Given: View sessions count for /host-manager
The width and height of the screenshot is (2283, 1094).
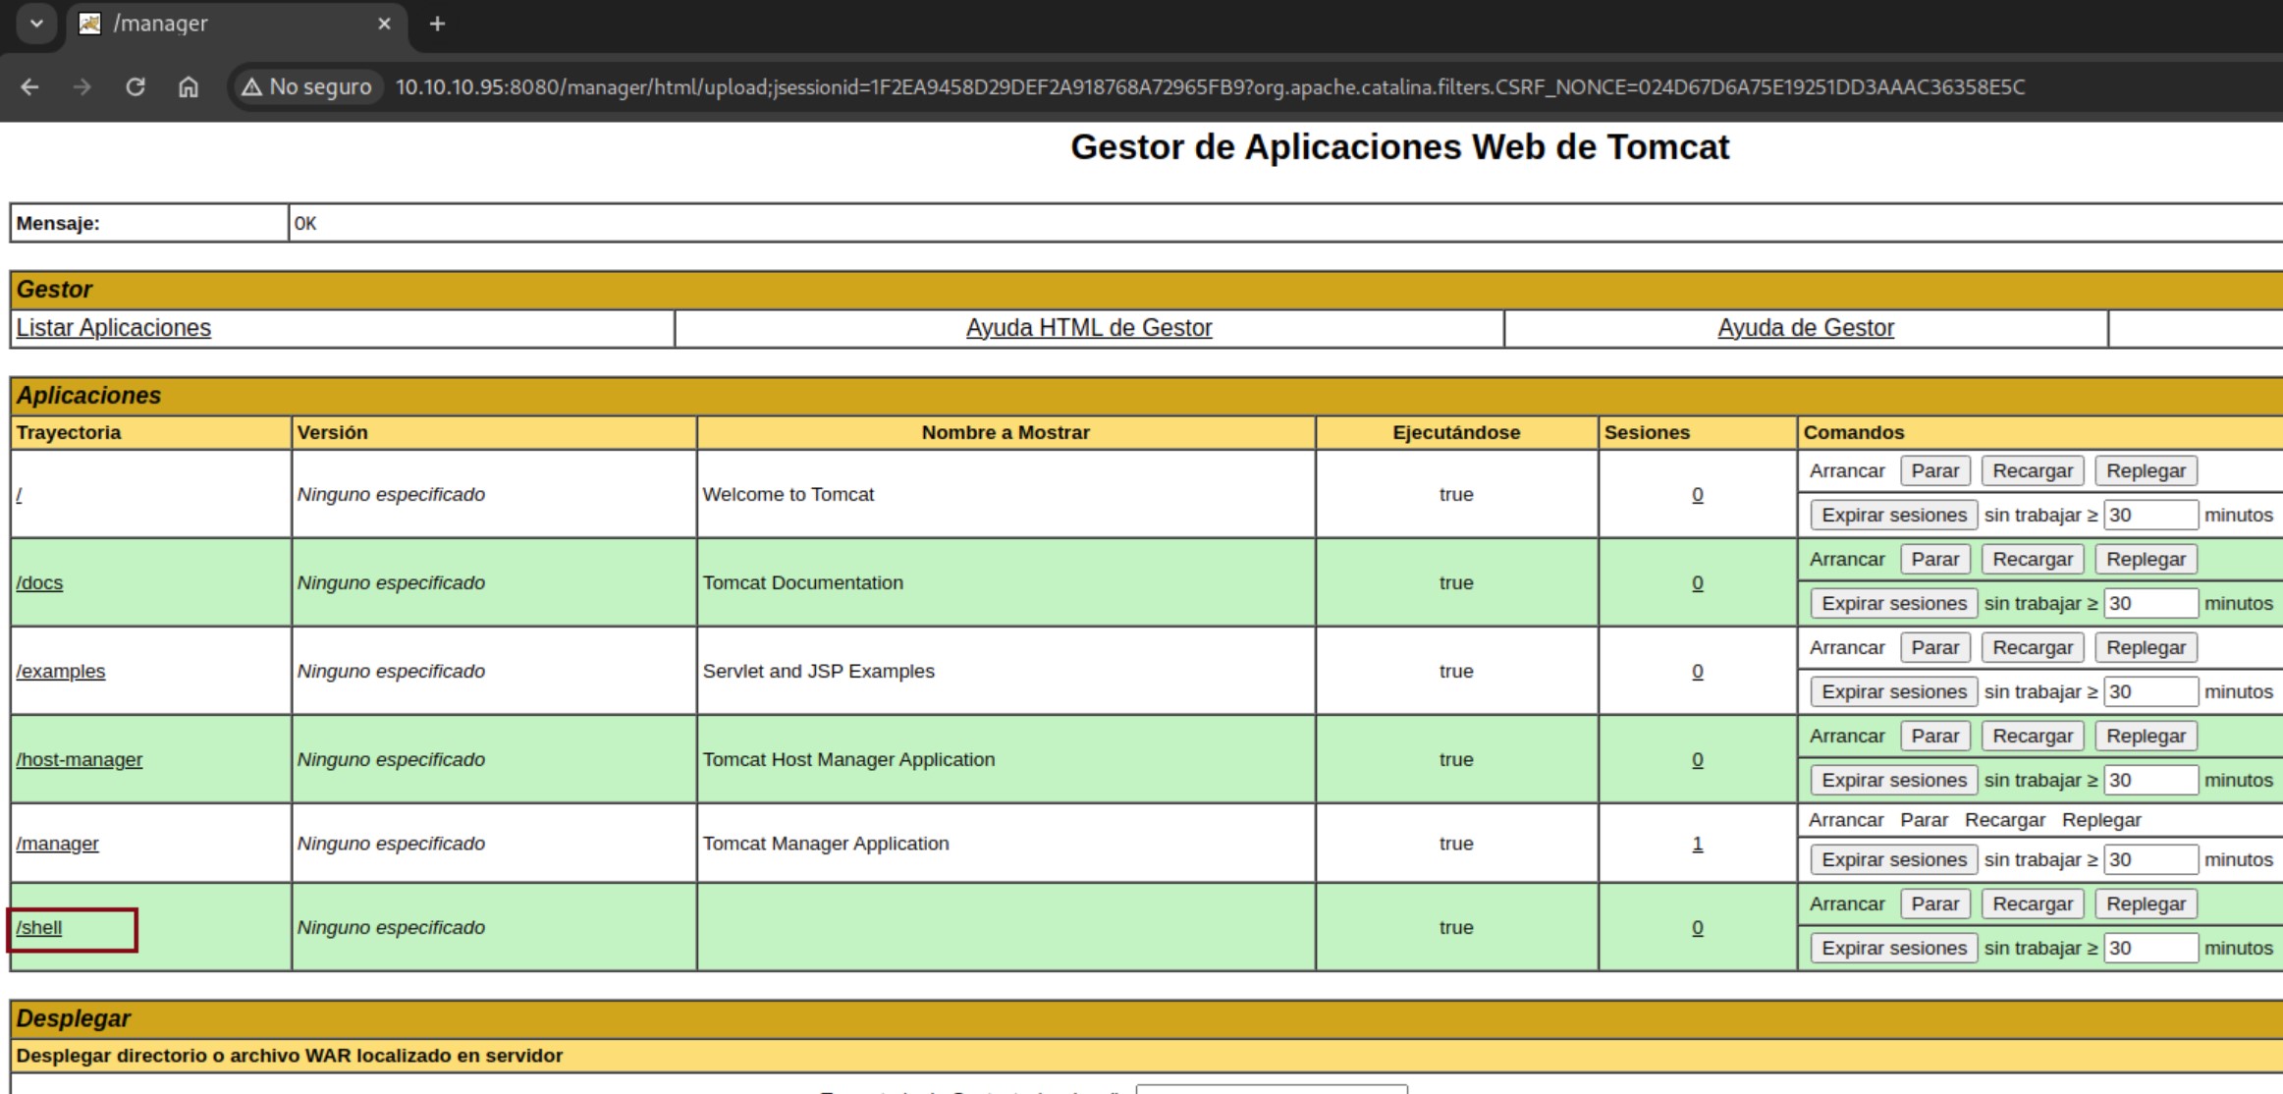Looking at the screenshot, I should [1698, 760].
